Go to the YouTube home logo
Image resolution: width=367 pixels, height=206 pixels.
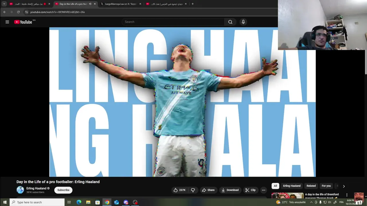click(x=23, y=22)
